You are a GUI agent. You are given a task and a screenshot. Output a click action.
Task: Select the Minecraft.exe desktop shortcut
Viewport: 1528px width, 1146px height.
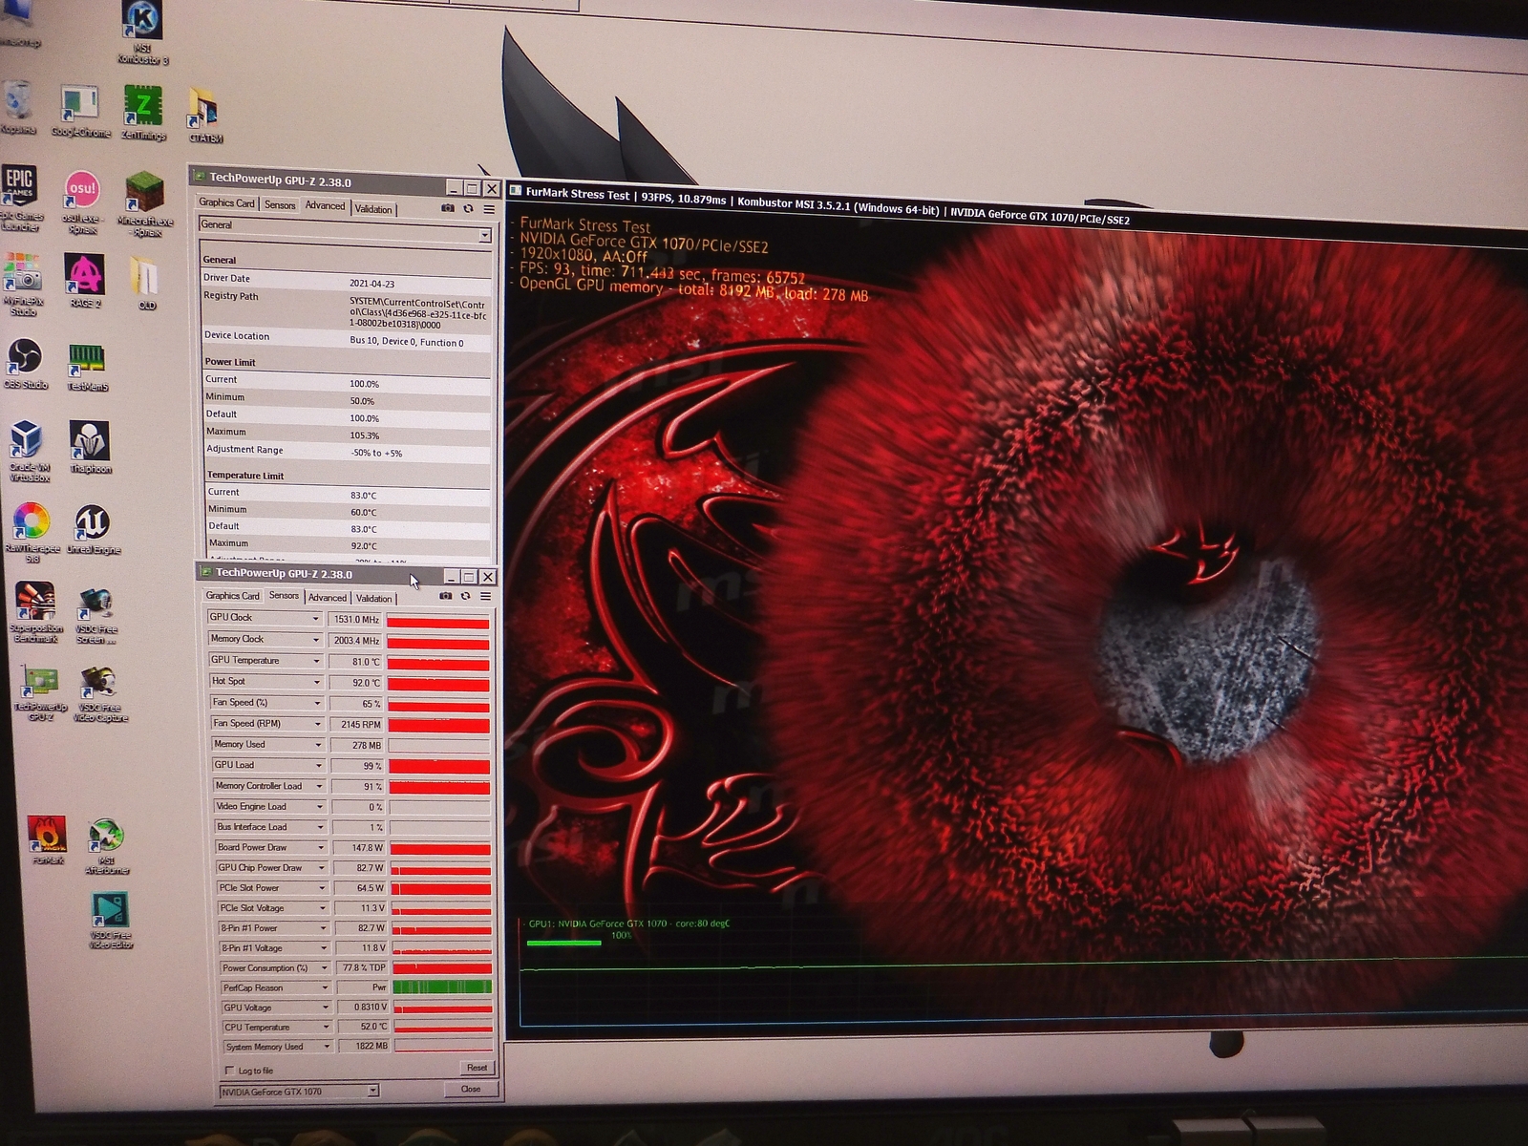[x=145, y=204]
